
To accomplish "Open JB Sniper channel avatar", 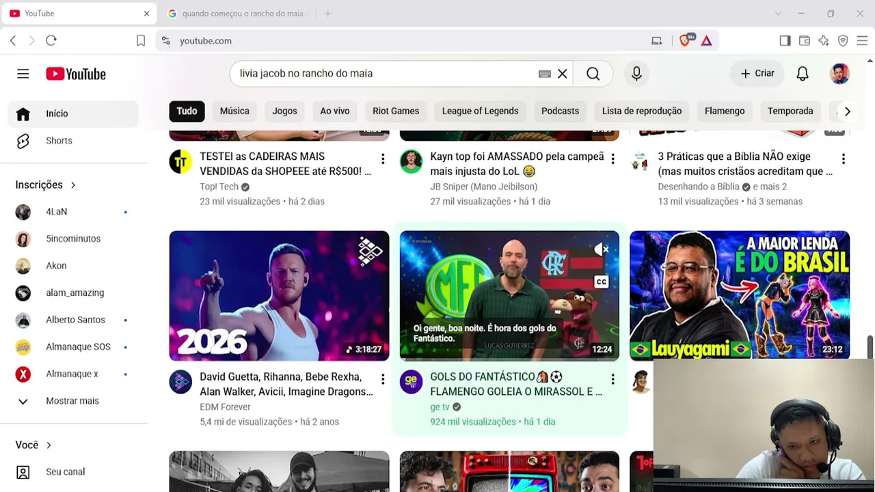I will point(411,161).
